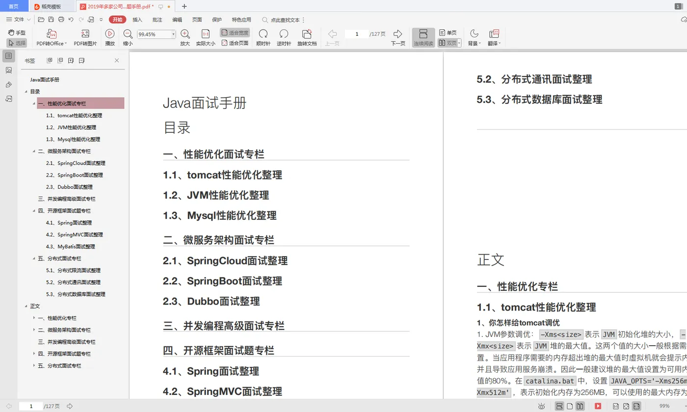Open the 文件 menu
Viewport: 687px width, 412px height.
coord(19,20)
